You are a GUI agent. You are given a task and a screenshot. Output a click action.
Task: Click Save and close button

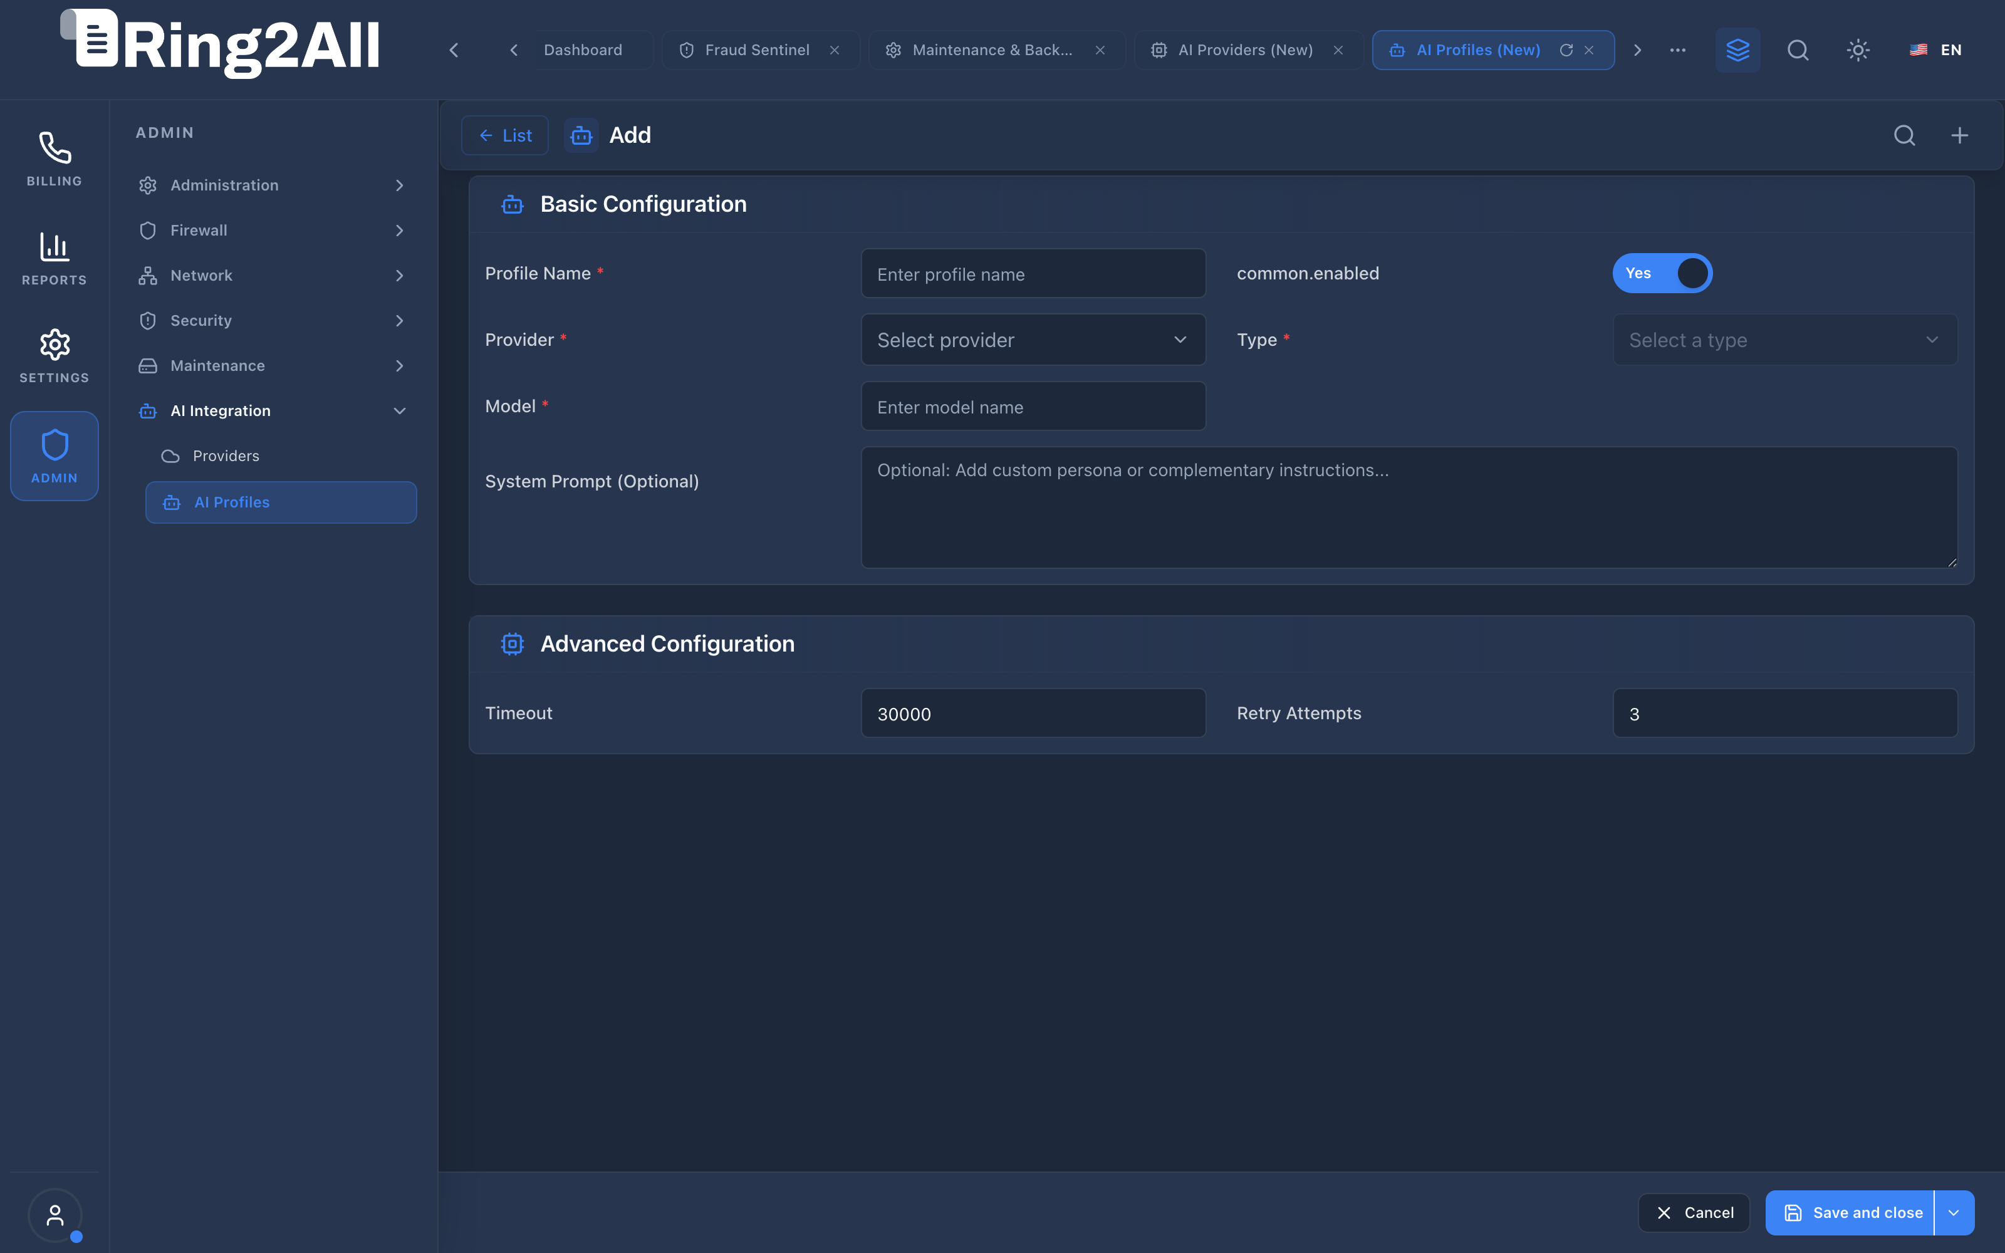pyautogui.click(x=1849, y=1212)
